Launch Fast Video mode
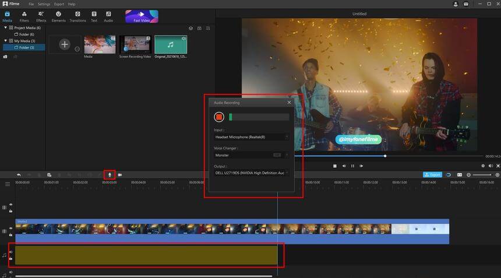Screen dimensions: 501x278 pyautogui.click(x=142, y=16)
